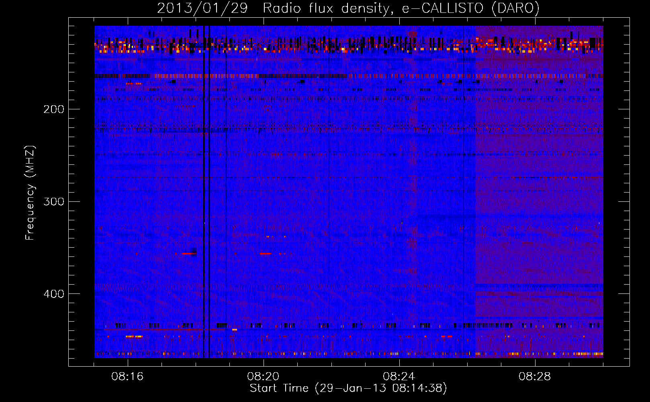Image resolution: width=650 pixels, height=402 pixels.
Task: Click the "08:20" time tick label
Action: click(x=263, y=377)
